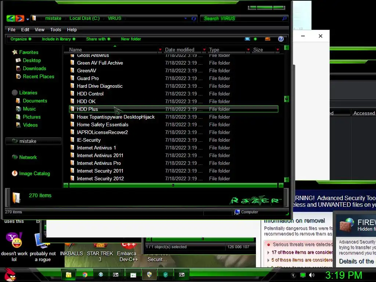The width and height of the screenshot is (376, 282).
Task: Expand the Share with dropdown
Action: (x=98, y=39)
